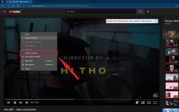Screen dimensions: 179x112
Task: Select Show all controls in the context menu
Action: 39,38
